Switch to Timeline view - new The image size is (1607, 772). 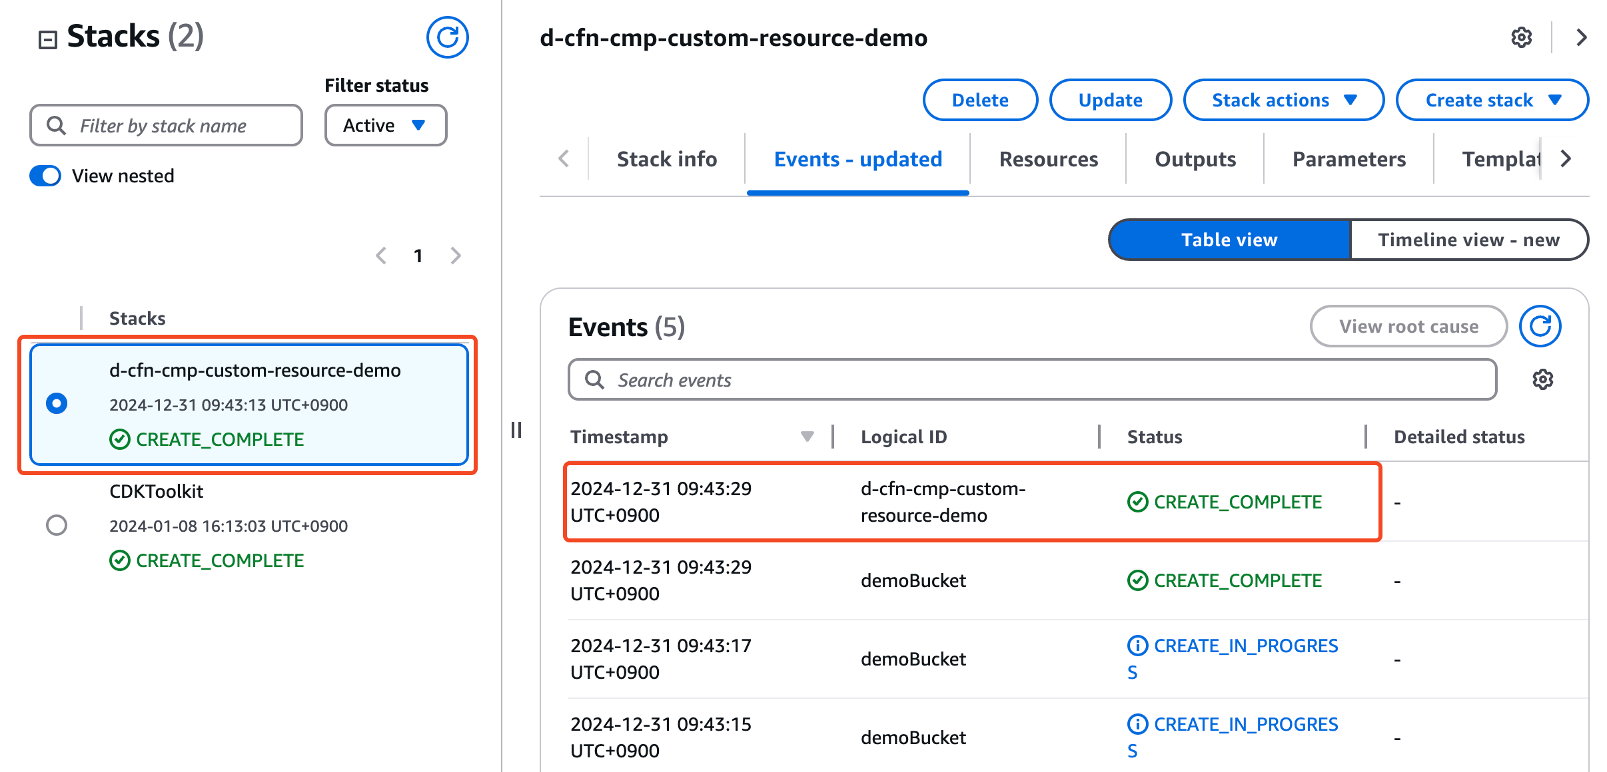(x=1468, y=240)
